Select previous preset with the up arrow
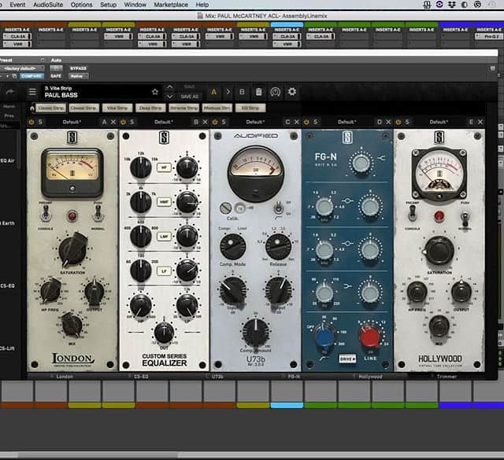Image resolution: width=504 pixels, height=460 pixels. tap(170, 86)
